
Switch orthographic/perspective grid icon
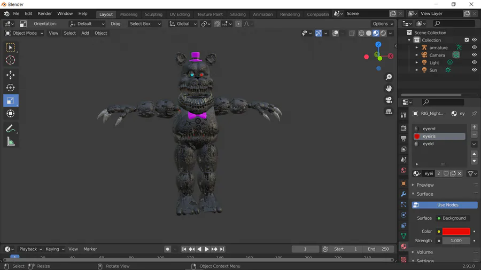[x=389, y=112]
